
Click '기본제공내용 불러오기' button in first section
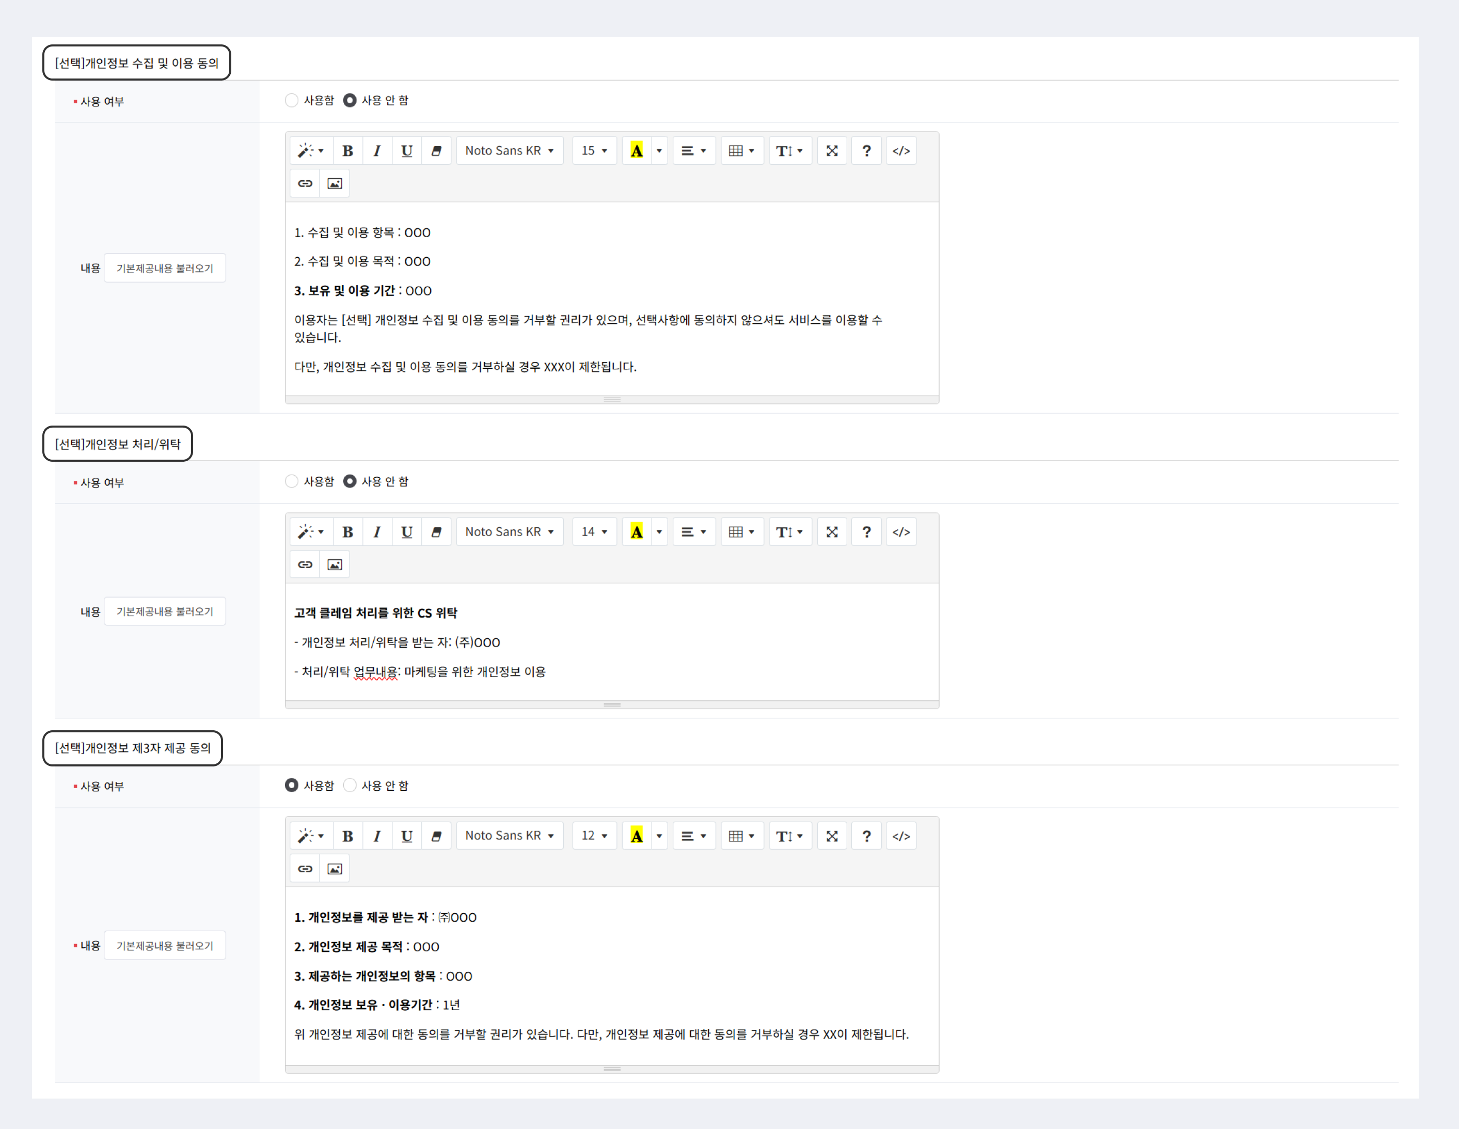(164, 268)
